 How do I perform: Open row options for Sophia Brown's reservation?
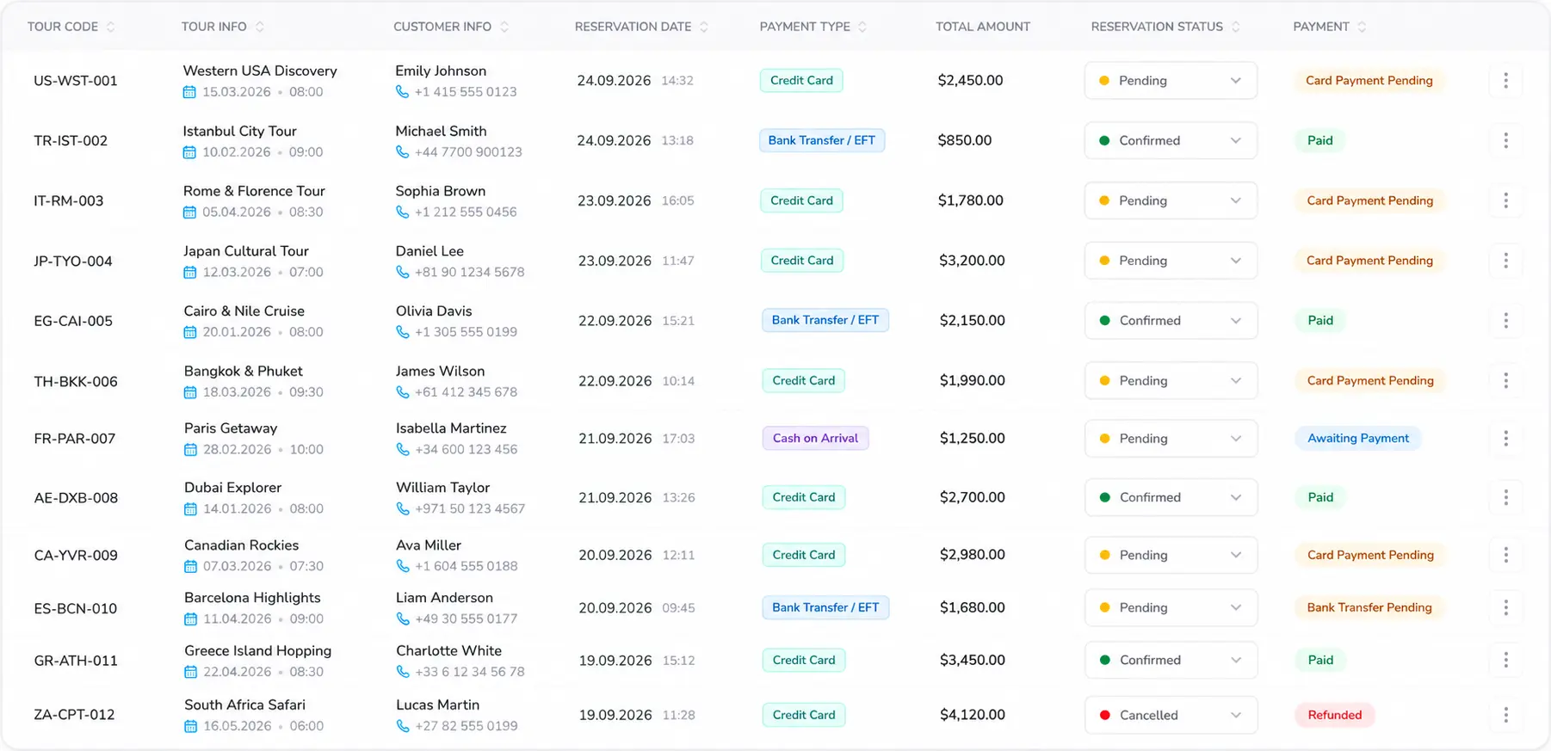(1505, 200)
